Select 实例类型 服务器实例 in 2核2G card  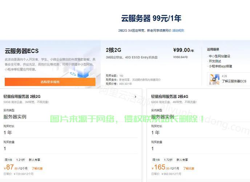[15, 117]
